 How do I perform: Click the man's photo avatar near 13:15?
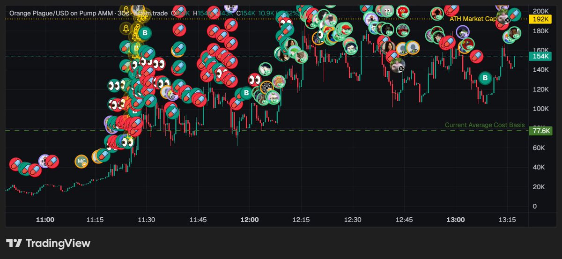[x=514, y=32]
